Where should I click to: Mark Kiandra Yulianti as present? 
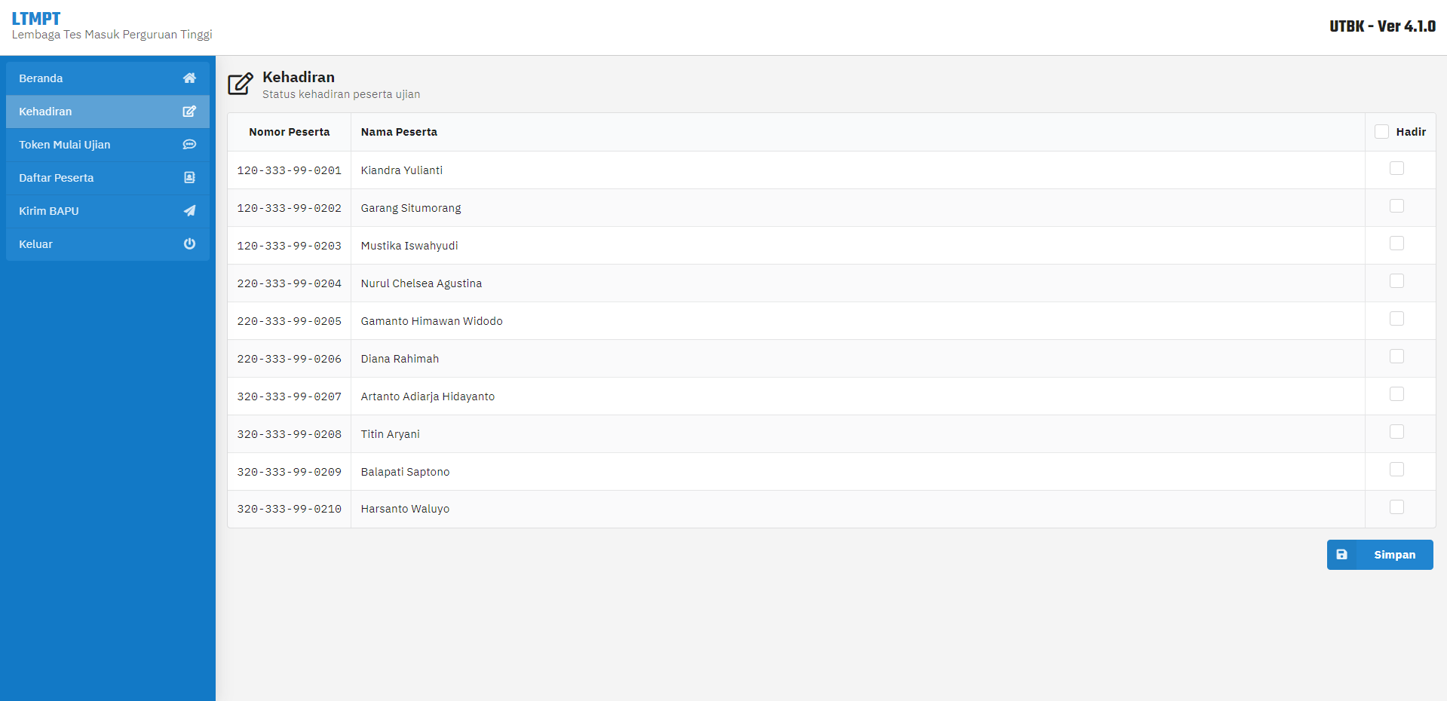click(x=1396, y=168)
